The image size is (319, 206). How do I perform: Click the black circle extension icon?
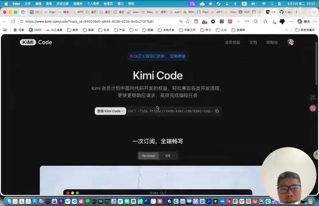(213, 22)
